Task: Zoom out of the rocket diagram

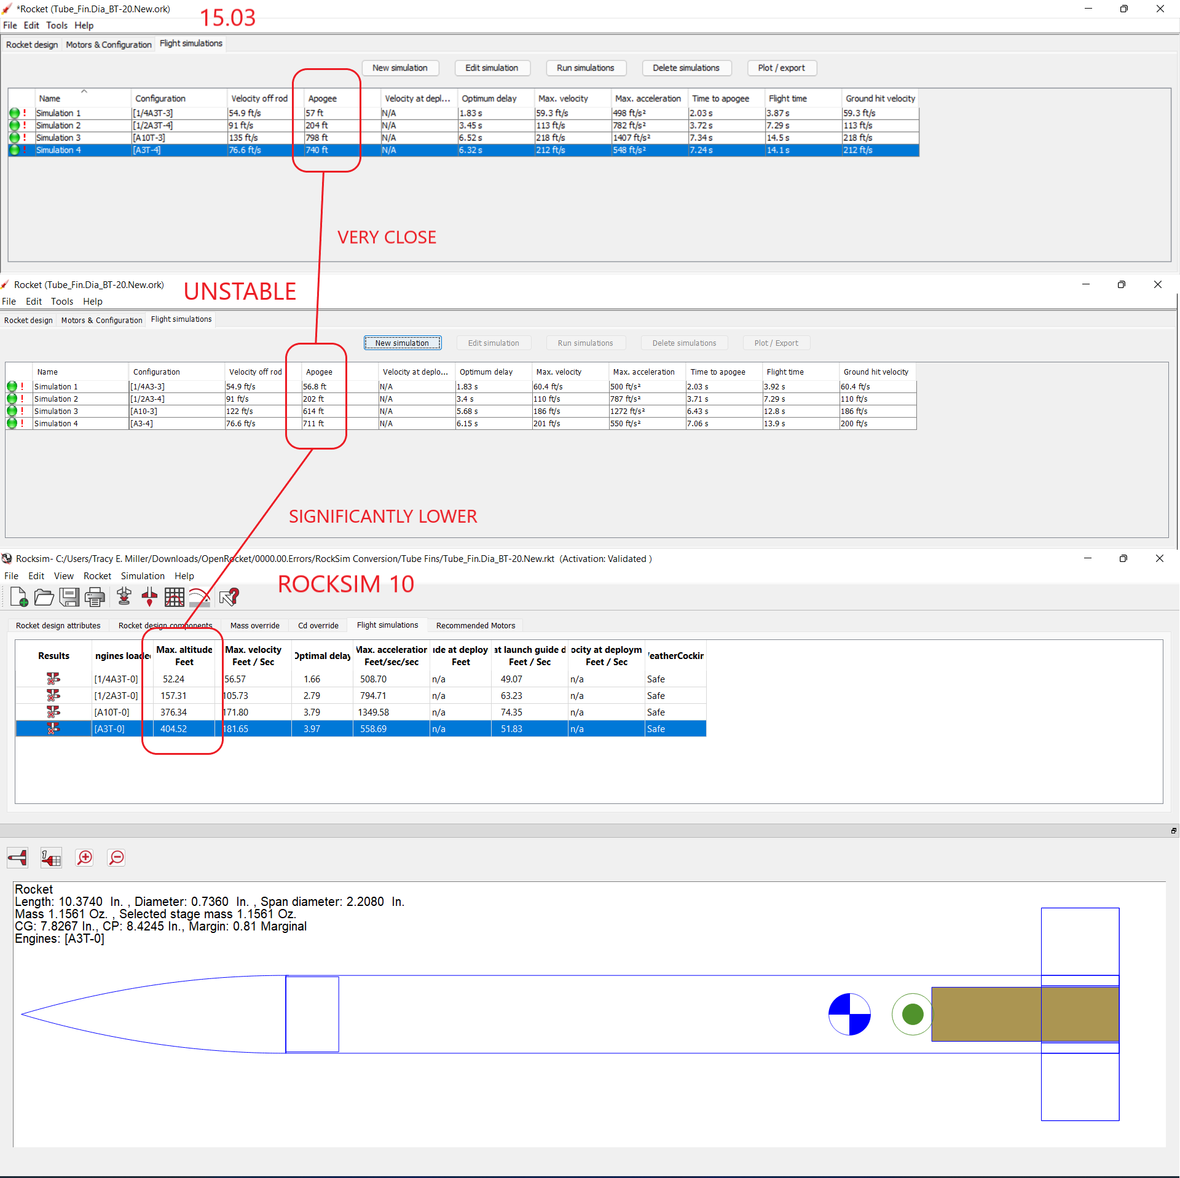Action: 116,857
